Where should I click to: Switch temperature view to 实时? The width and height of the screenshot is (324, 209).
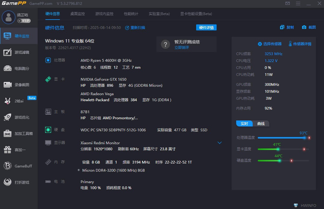(244, 123)
